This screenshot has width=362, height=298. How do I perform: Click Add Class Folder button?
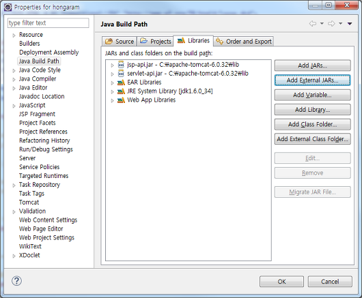coord(312,125)
